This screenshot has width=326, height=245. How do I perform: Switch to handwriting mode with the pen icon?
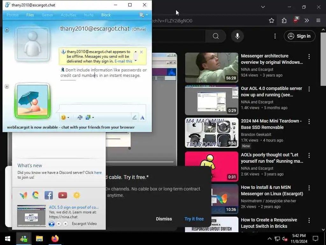(135, 117)
